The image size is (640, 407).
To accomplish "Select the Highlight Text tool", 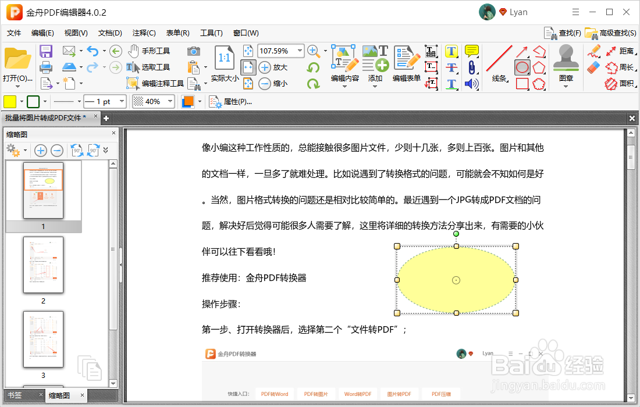I will (x=451, y=51).
